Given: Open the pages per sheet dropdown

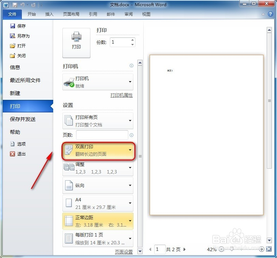Looking at the screenshot, I should 98,239.
